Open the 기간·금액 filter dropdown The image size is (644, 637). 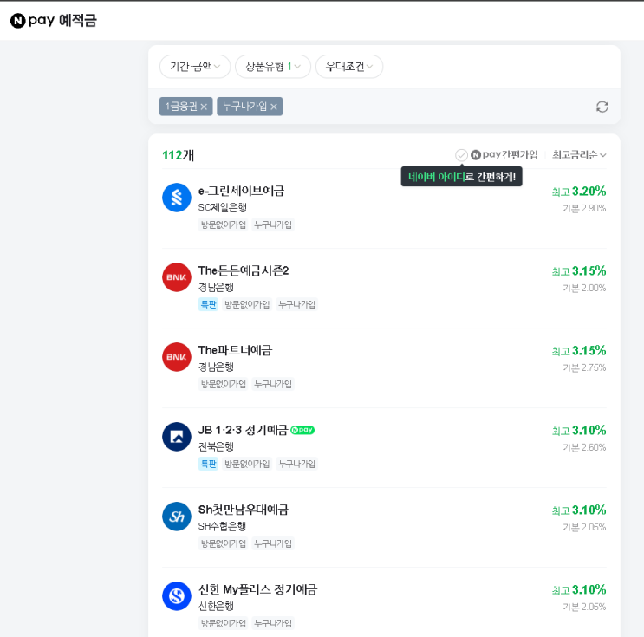tap(195, 66)
